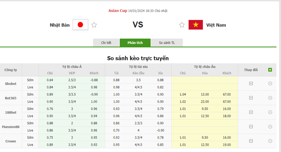The height and width of the screenshot is (152, 281).
Task: Open the Asian Cup tournament link
Action: [x=118, y=11]
